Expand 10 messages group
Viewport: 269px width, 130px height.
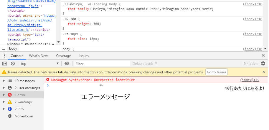coord(4,81)
